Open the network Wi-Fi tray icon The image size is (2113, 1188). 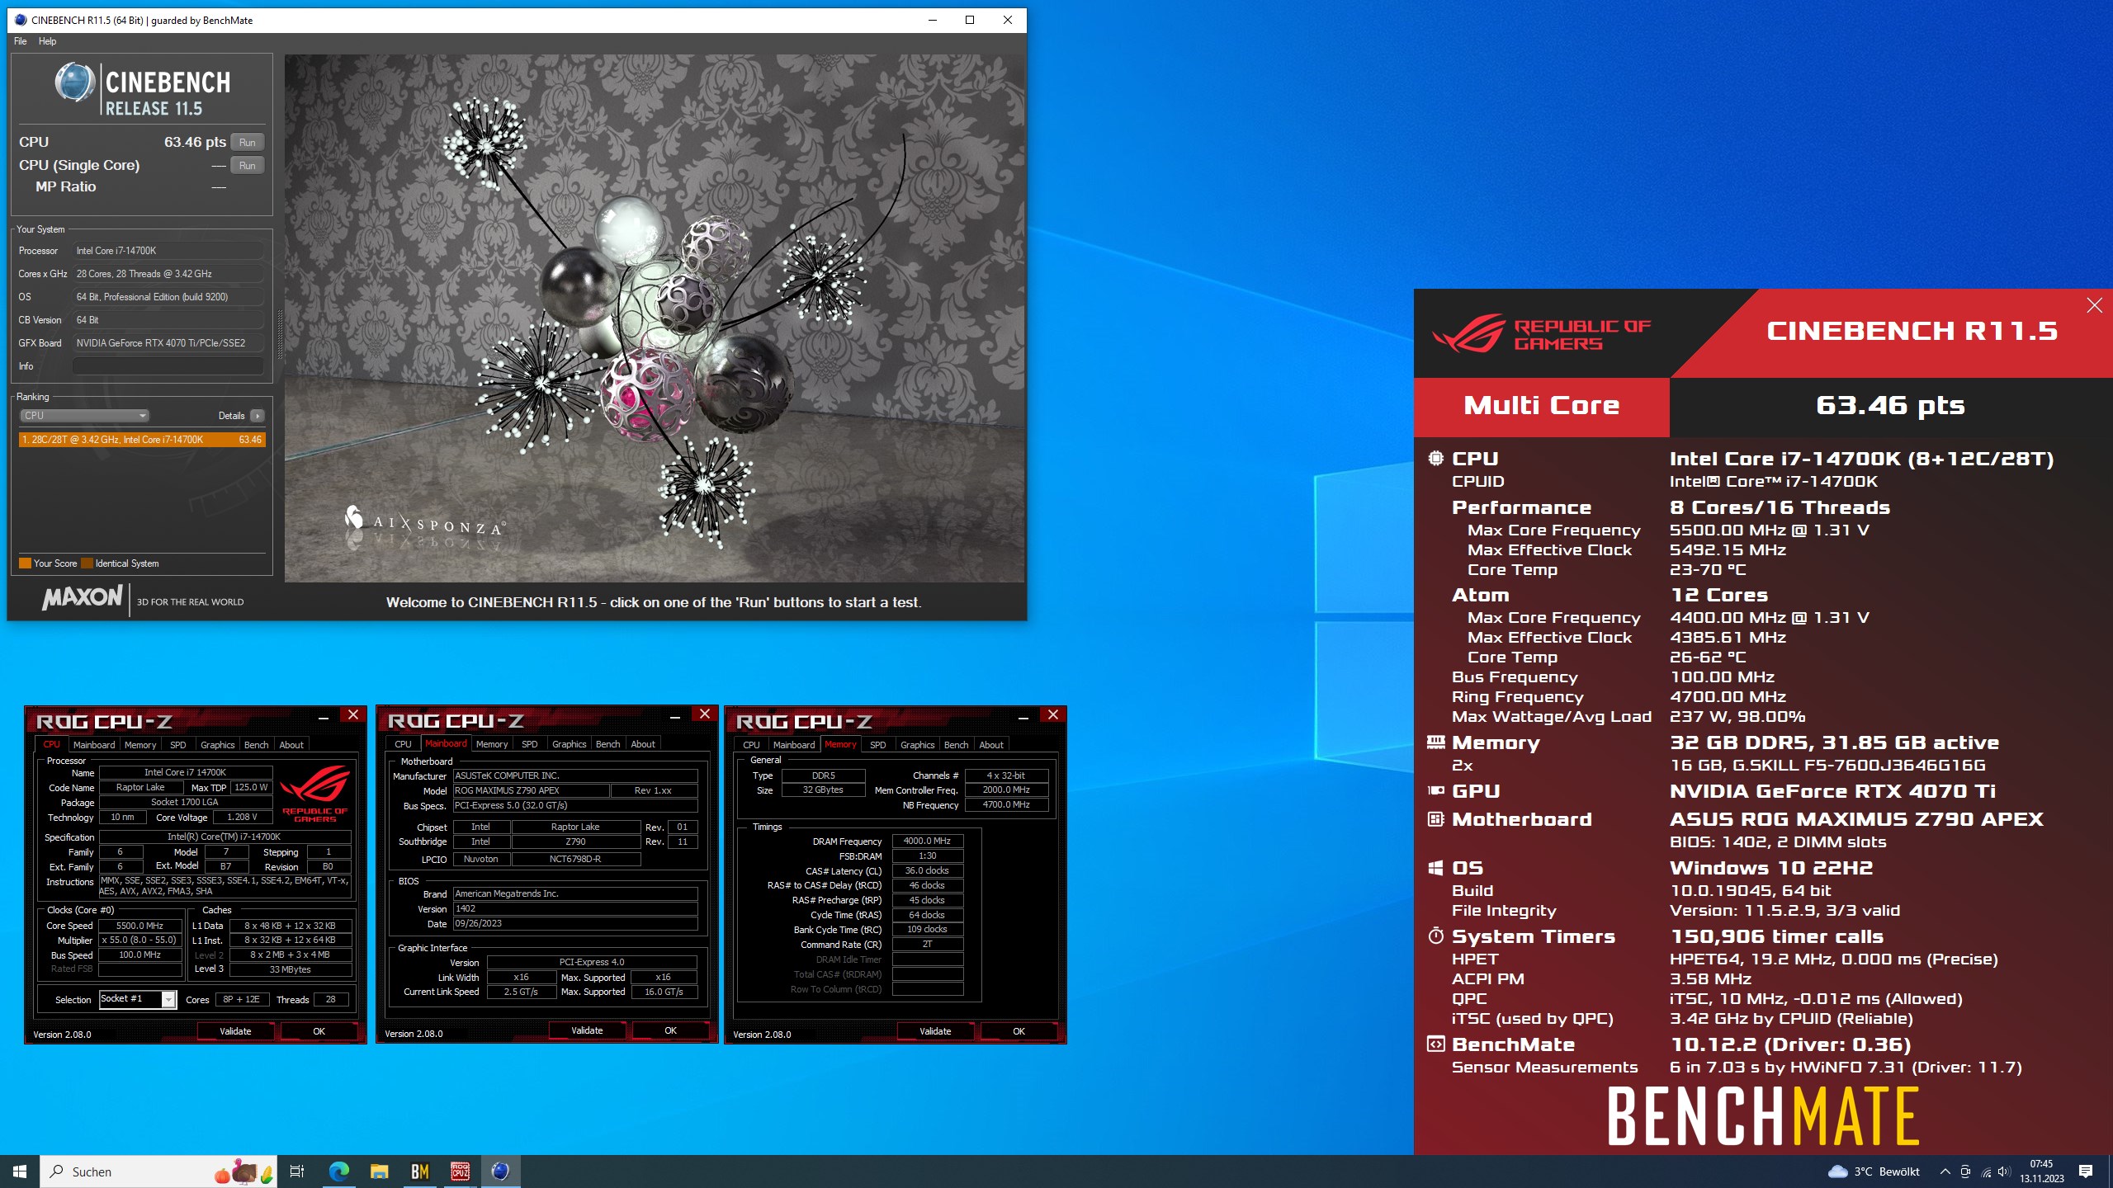tap(1986, 1171)
